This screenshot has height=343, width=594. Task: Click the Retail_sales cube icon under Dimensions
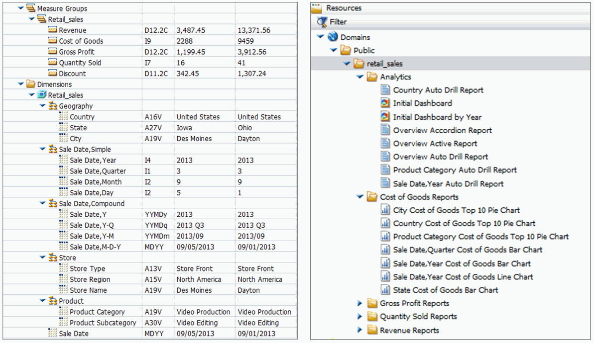[x=42, y=95]
